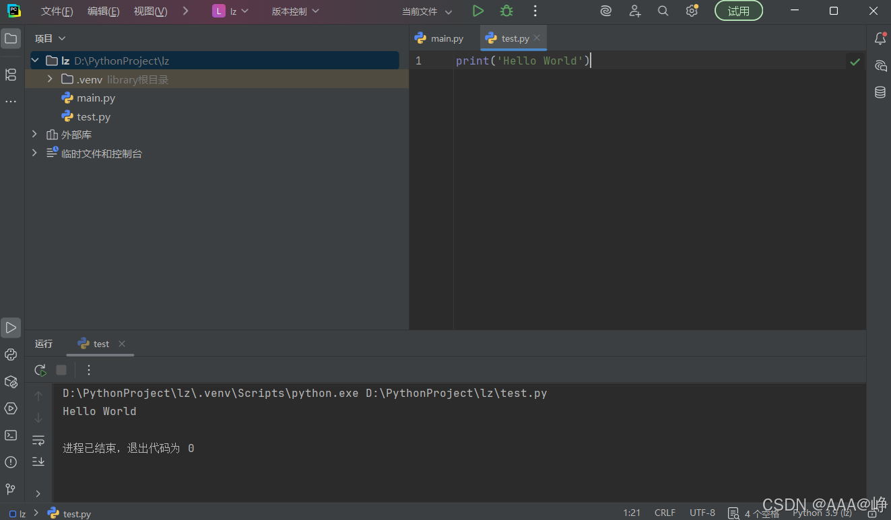Click the CRLF line separator status
This screenshot has height=520, width=891.
coord(665,513)
